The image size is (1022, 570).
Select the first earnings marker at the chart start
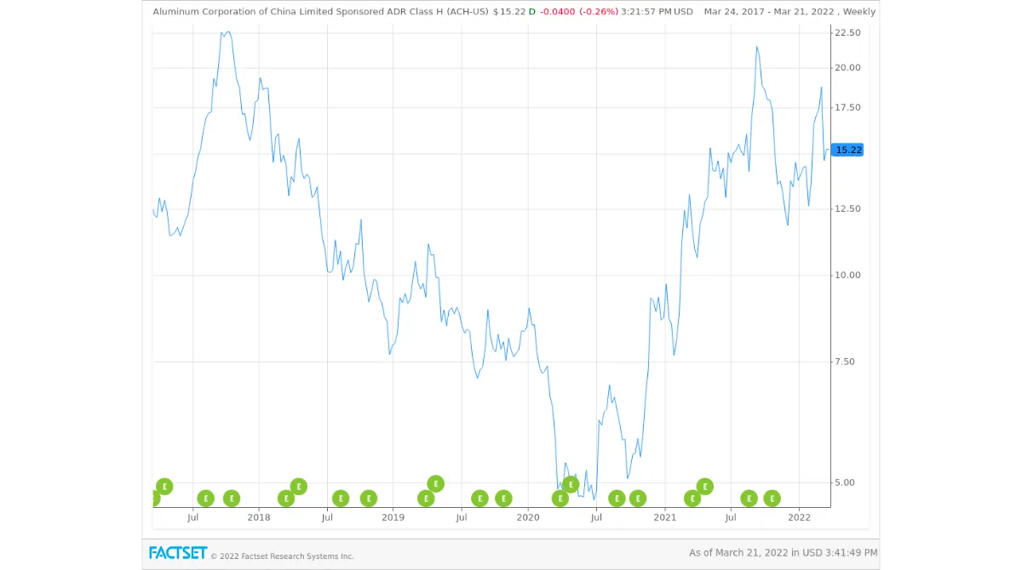point(154,498)
